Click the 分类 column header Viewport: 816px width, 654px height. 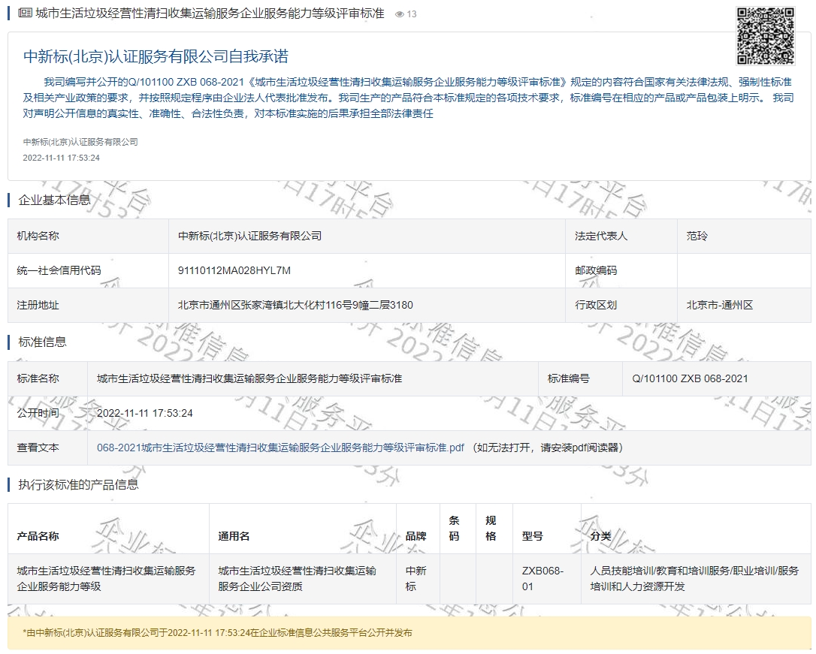(600, 536)
